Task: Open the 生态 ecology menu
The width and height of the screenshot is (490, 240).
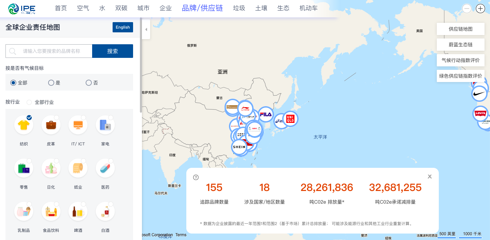Action: click(x=283, y=8)
